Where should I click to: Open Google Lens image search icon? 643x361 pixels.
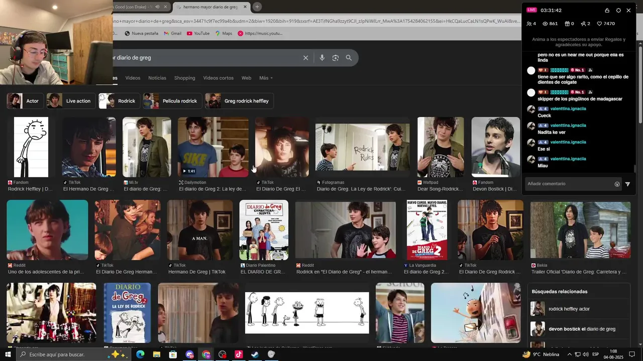[x=336, y=58]
